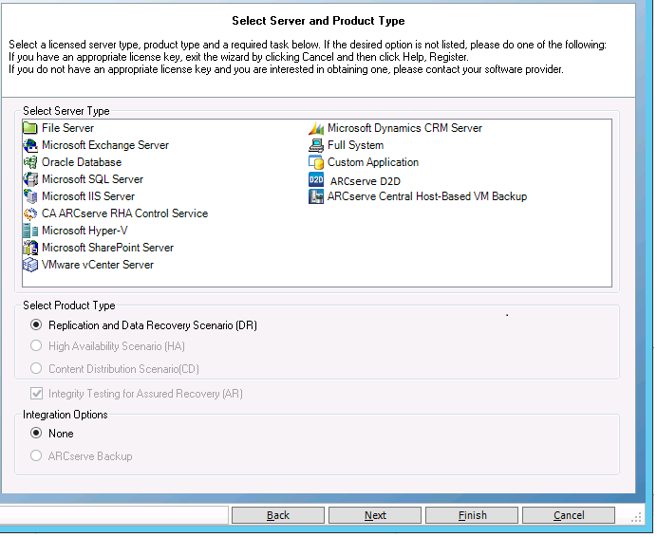This screenshot has height=537, width=657.
Task: Select the Microsoft Dynamics CRM Server icon
Action: click(x=317, y=128)
